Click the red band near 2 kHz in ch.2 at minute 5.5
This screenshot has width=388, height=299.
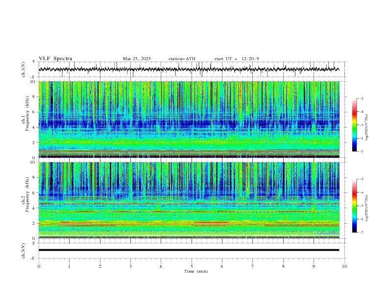(211, 222)
